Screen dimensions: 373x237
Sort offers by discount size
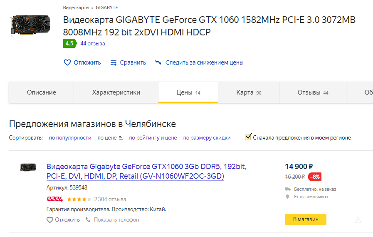point(207,137)
